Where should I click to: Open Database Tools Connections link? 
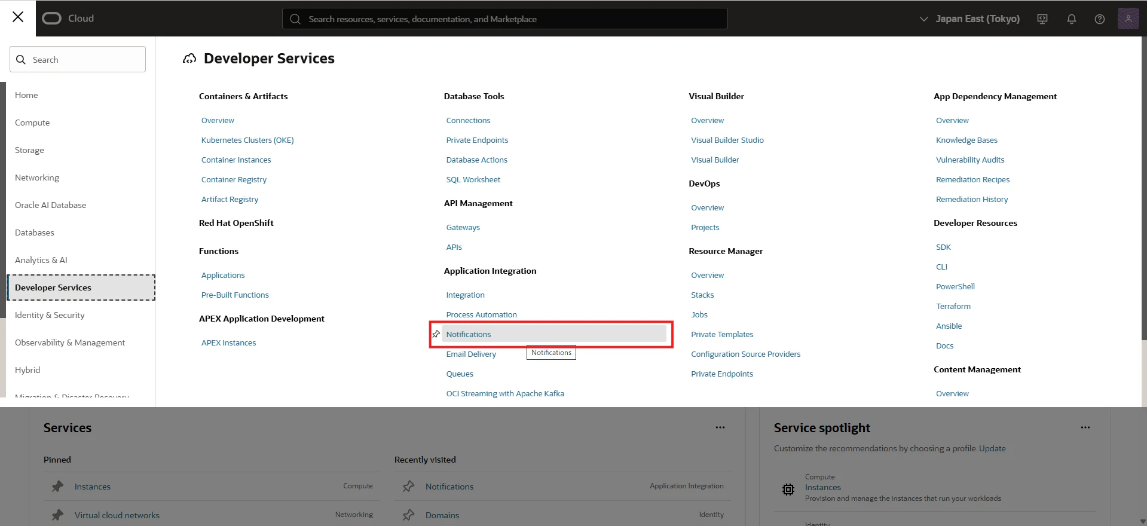click(468, 120)
